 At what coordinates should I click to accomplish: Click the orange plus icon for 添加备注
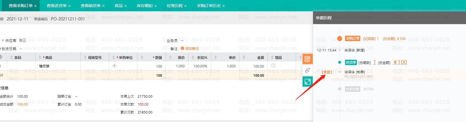pyautogui.click(x=182, y=48)
